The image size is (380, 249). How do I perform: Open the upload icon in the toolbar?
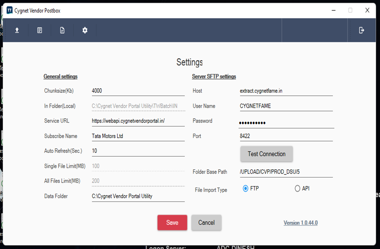[17, 30]
